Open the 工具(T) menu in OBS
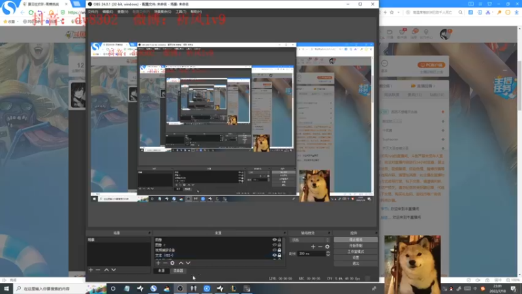This screenshot has height=294, width=522. (x=181, y=12)
